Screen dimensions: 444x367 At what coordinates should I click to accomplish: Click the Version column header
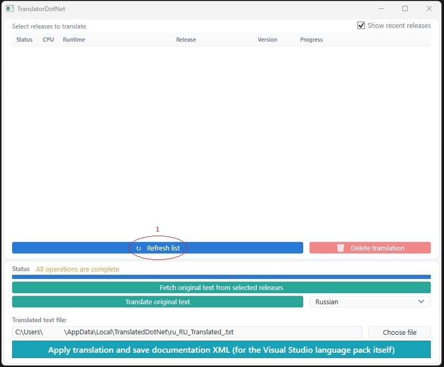click(x=267, y=40)
